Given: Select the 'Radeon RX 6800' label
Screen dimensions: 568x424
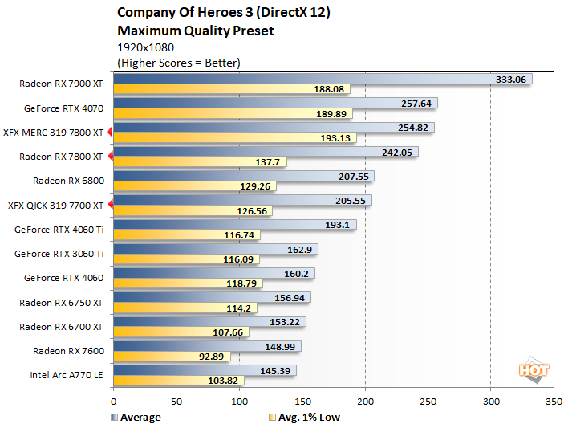Looking at the screenshot, I should (x=68, y=181).
